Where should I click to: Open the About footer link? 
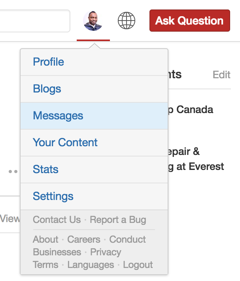pyautogui.click(x=45, y=240)
